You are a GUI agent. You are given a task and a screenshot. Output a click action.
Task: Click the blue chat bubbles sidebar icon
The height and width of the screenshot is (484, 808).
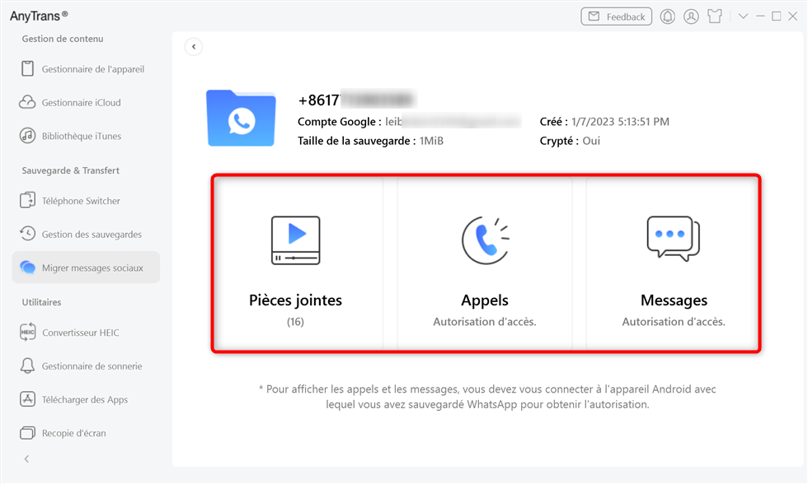pos(27,267)
